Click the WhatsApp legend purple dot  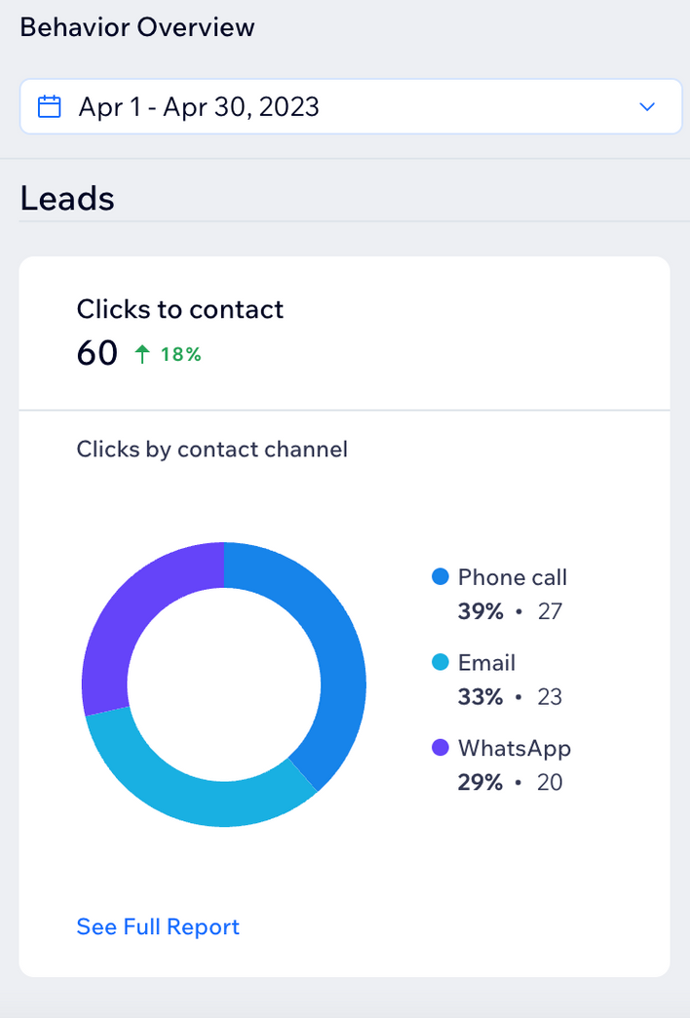click(440, 748)
